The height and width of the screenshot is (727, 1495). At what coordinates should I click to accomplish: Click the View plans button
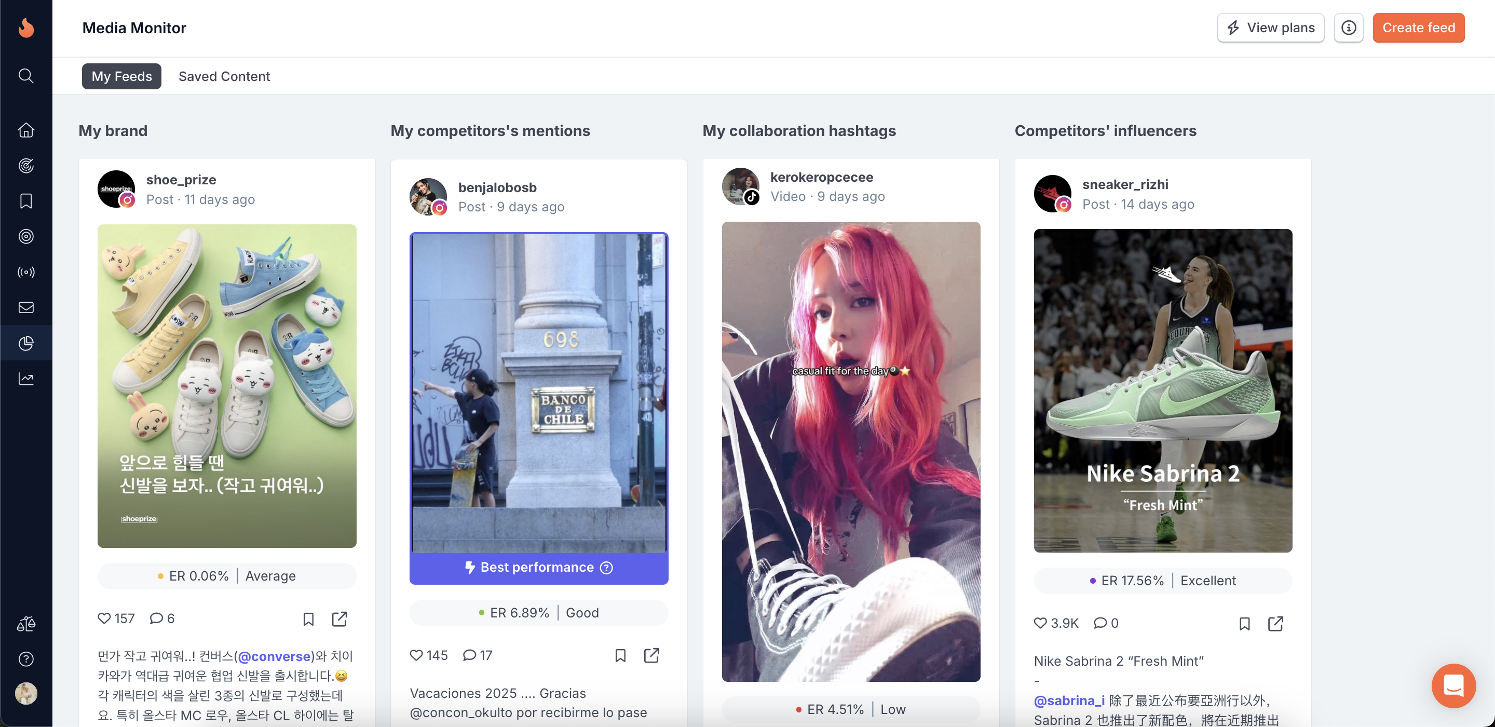point(1270,28)
